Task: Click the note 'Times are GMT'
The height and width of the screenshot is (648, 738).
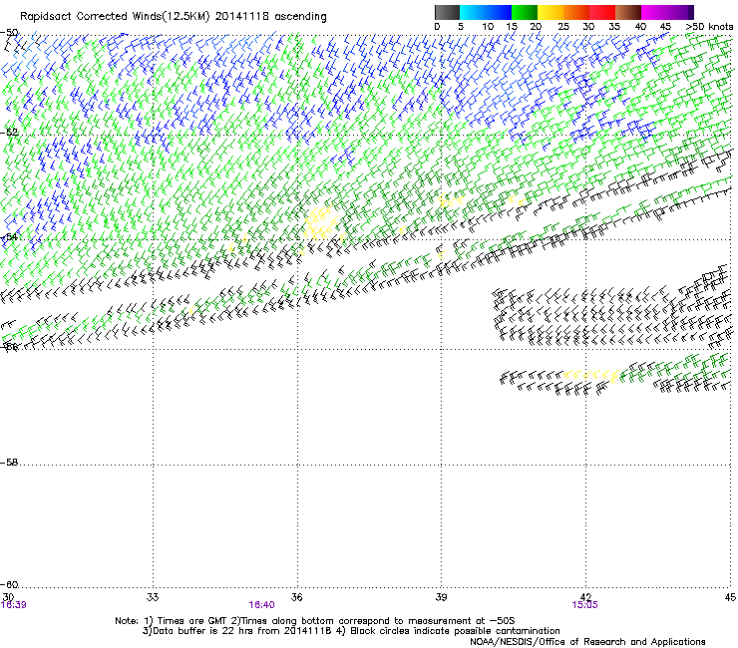Action: coord(191,621)
